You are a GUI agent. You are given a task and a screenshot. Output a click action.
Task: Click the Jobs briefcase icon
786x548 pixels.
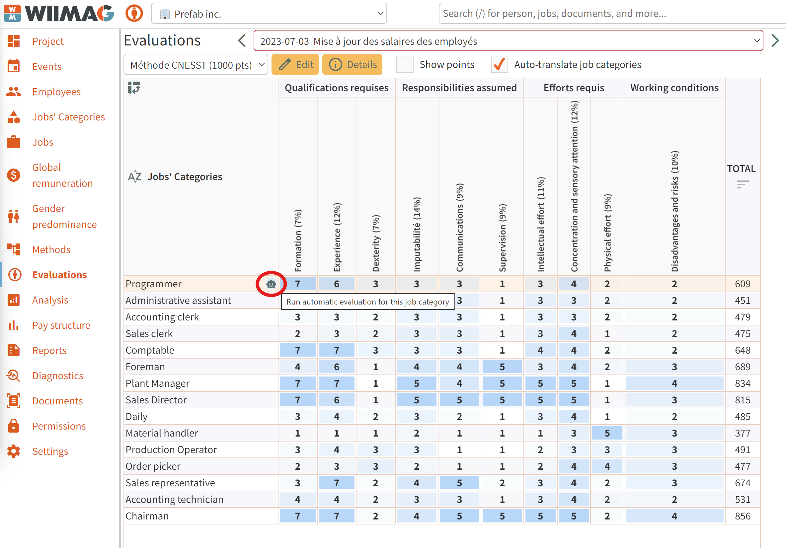(14, 142)
